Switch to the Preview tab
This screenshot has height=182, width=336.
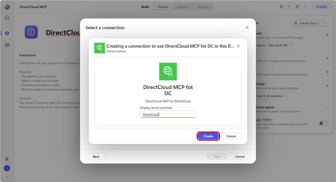tap(163, 7)
